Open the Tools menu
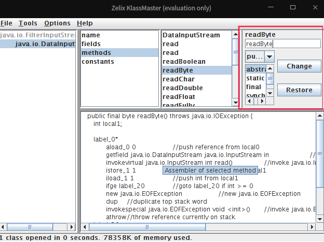Screen dimensions: 324x242 (x=28, y=23)
